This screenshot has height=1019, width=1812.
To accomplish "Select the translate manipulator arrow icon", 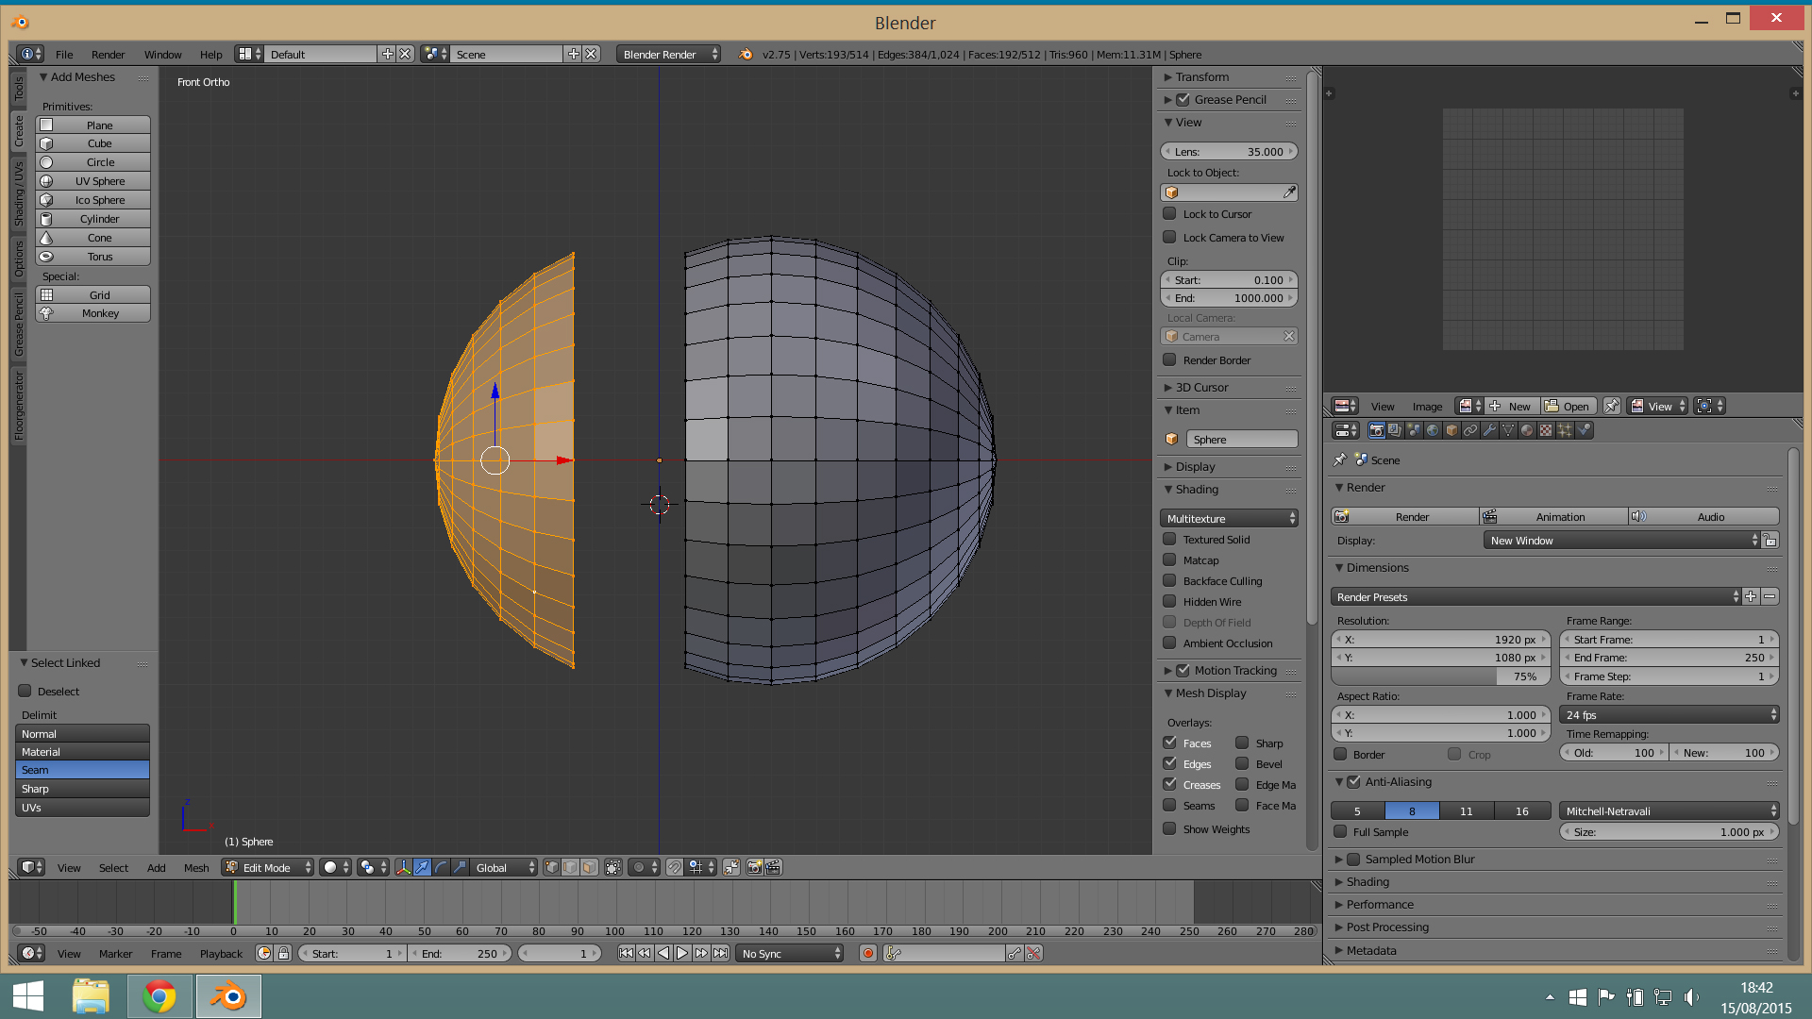I will 422,867.
